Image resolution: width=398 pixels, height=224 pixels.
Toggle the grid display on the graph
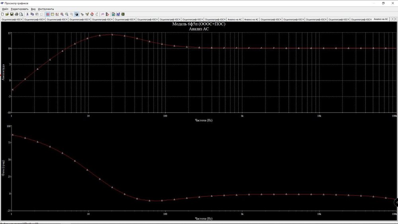coord(48,14)
